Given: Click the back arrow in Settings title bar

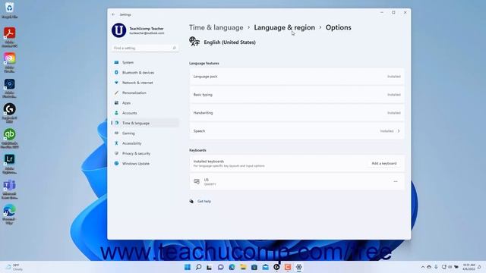Looking at the screenshot, I should coord(113,14).
